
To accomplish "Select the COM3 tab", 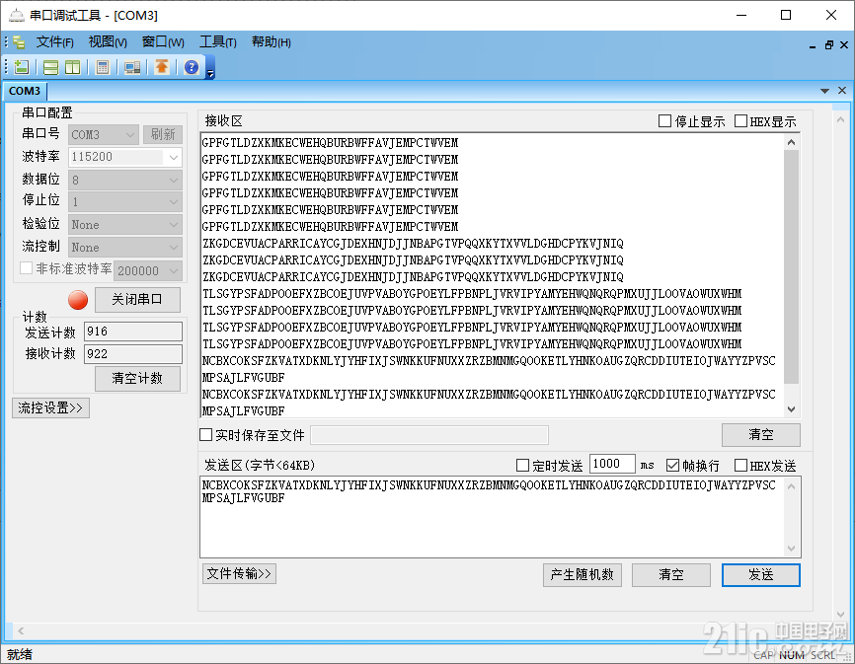I will [x=25, y=91].
